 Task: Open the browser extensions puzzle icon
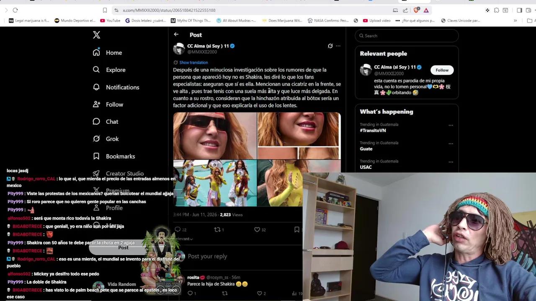[496, 10]
